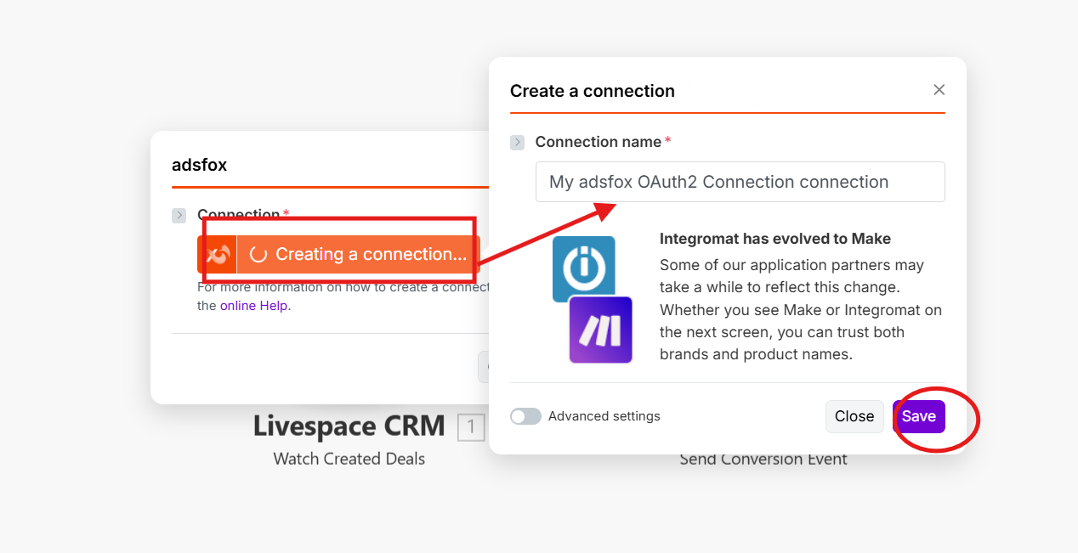Click the Creating a connection button
The height and width of the screenshot is (553, 1078).
pyautogui.click(x=359, y=255)
